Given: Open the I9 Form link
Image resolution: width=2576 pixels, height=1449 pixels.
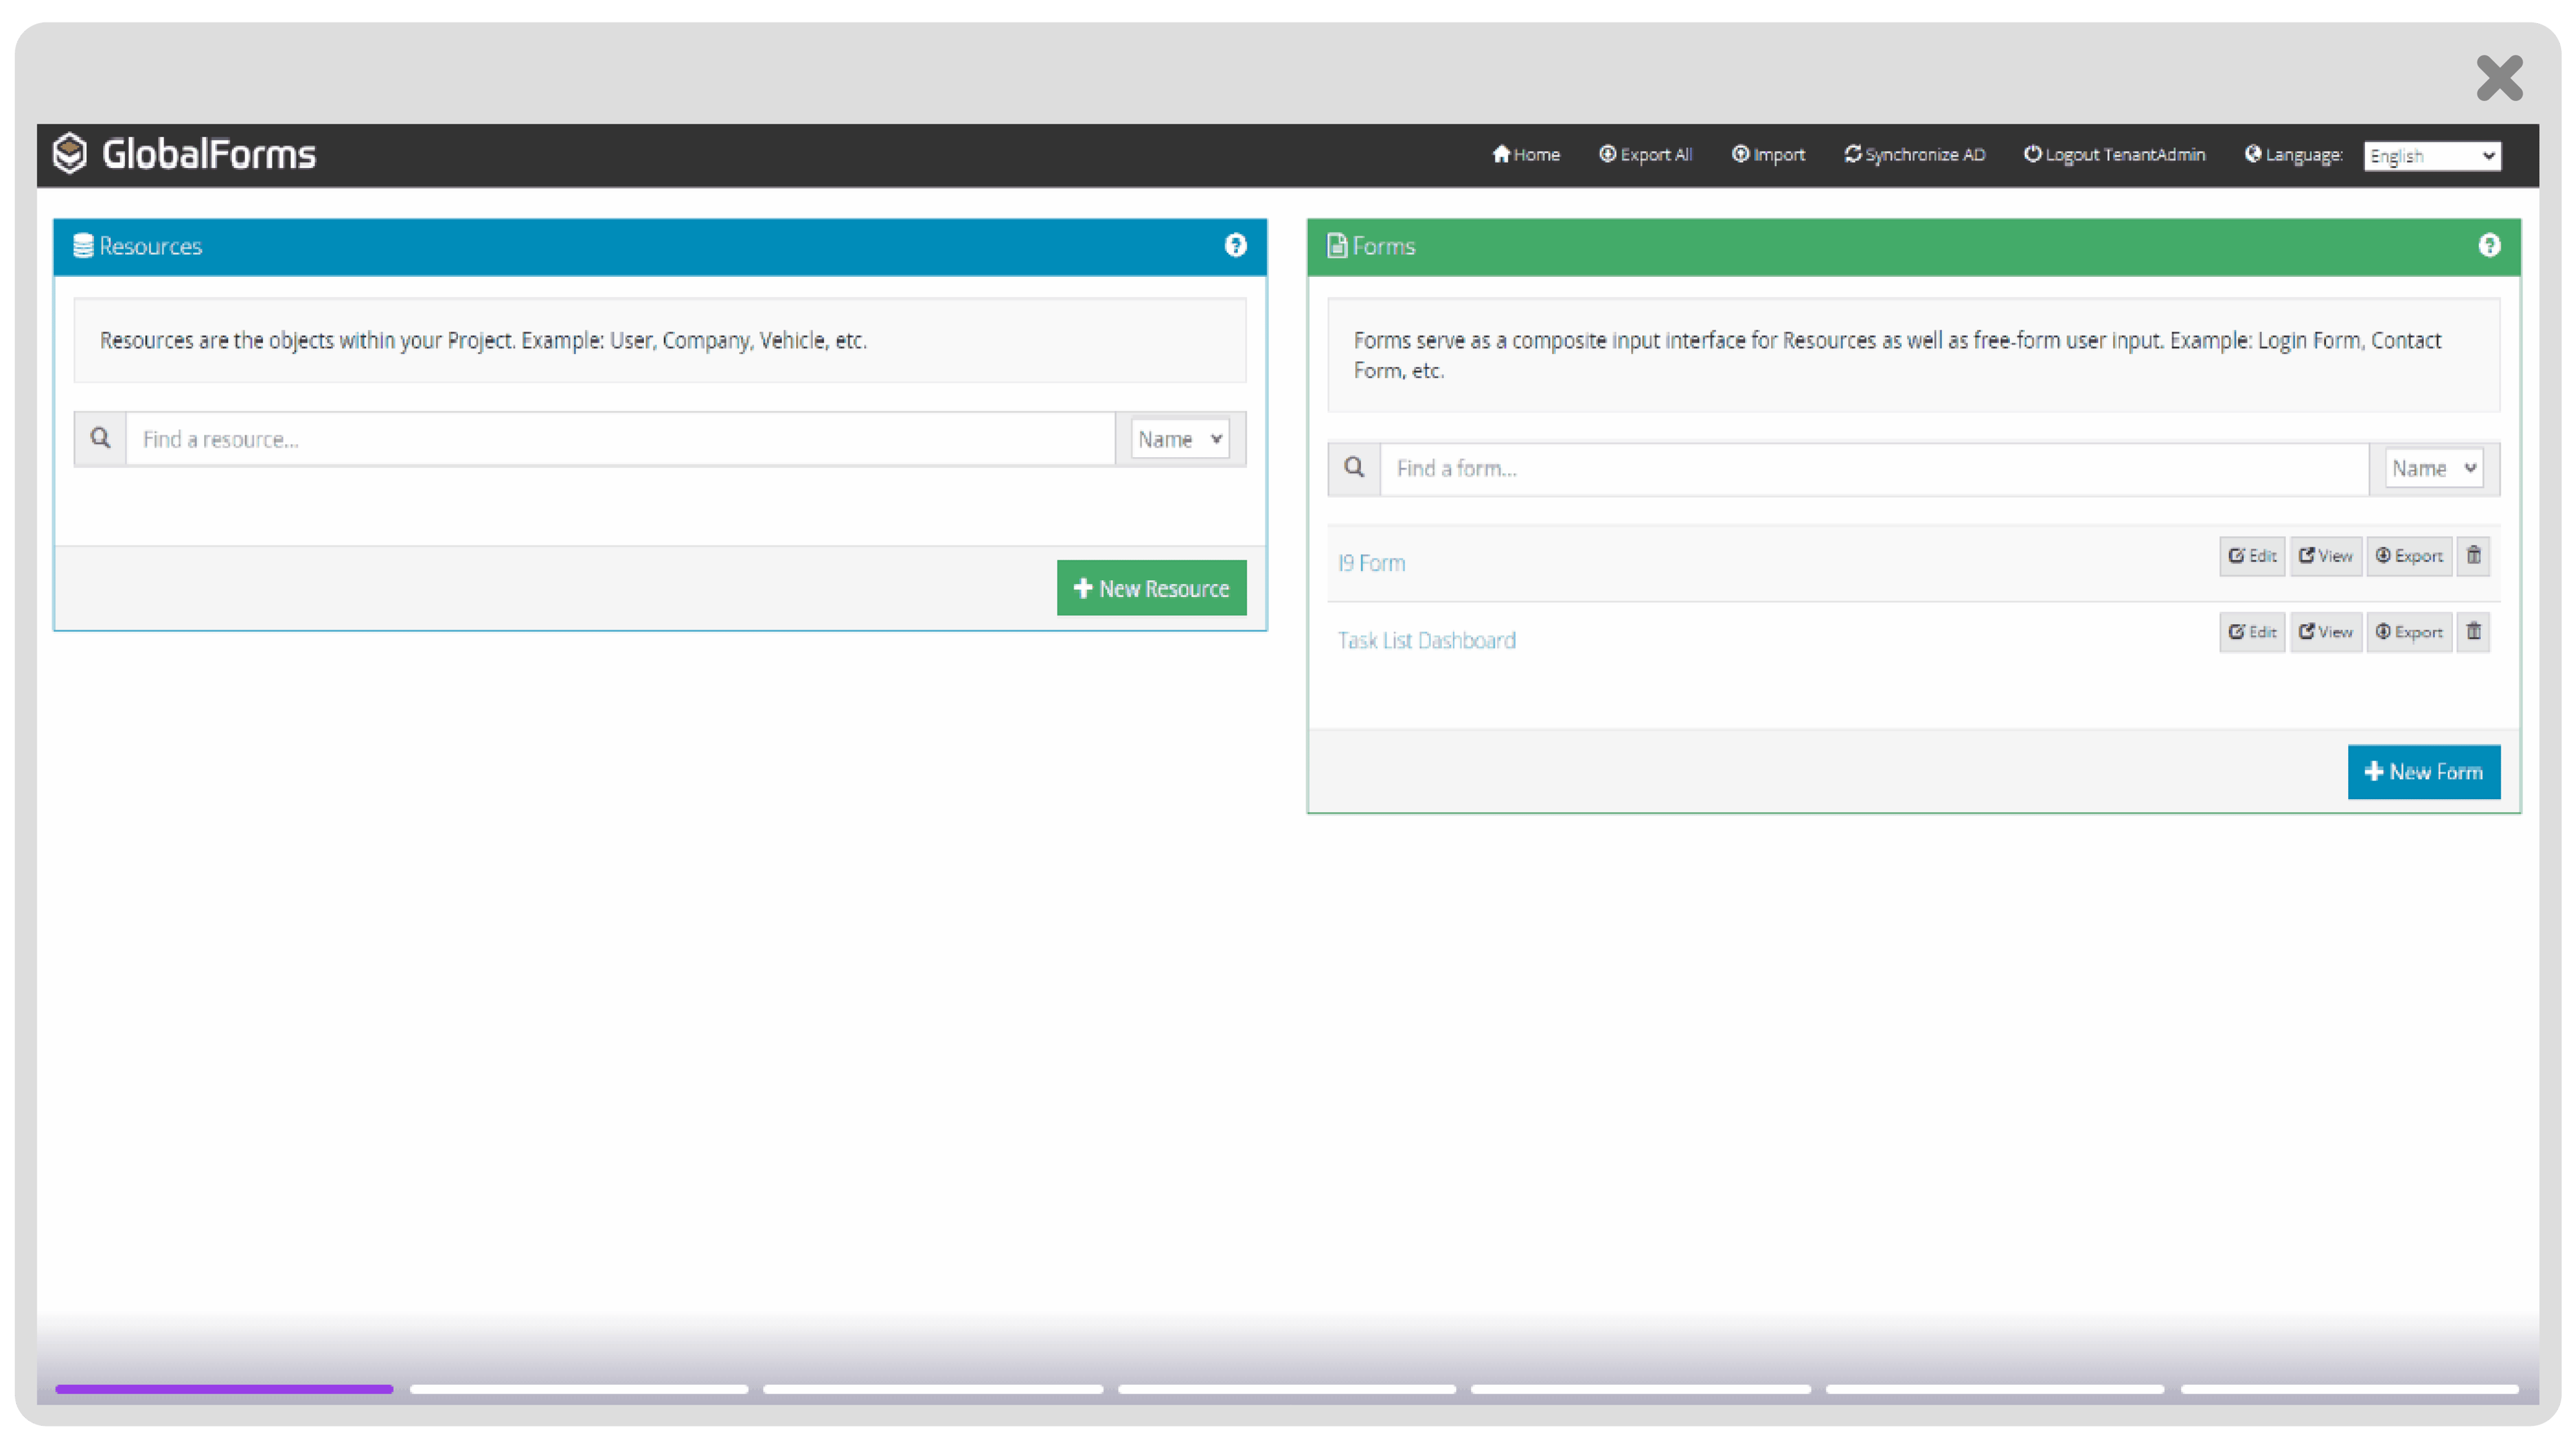Looking at the screenshot, I should tap(1371, 562).
